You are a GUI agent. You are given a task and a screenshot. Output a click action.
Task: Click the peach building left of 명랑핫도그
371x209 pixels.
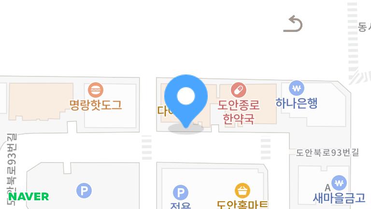(x=41, y=102)
